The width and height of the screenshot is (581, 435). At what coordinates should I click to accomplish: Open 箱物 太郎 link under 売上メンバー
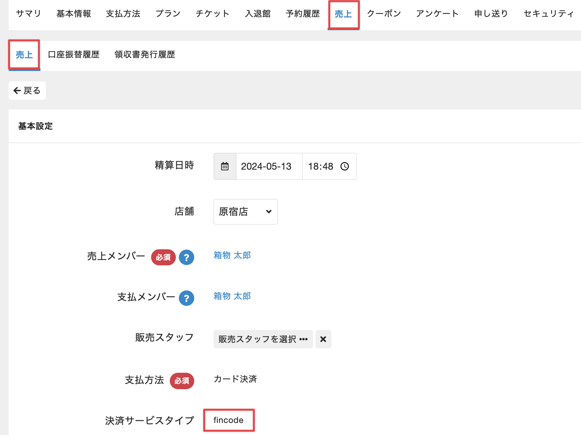click(232, 255)
